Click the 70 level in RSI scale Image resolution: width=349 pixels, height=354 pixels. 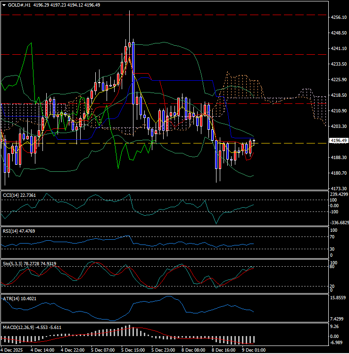click(333, 236)
